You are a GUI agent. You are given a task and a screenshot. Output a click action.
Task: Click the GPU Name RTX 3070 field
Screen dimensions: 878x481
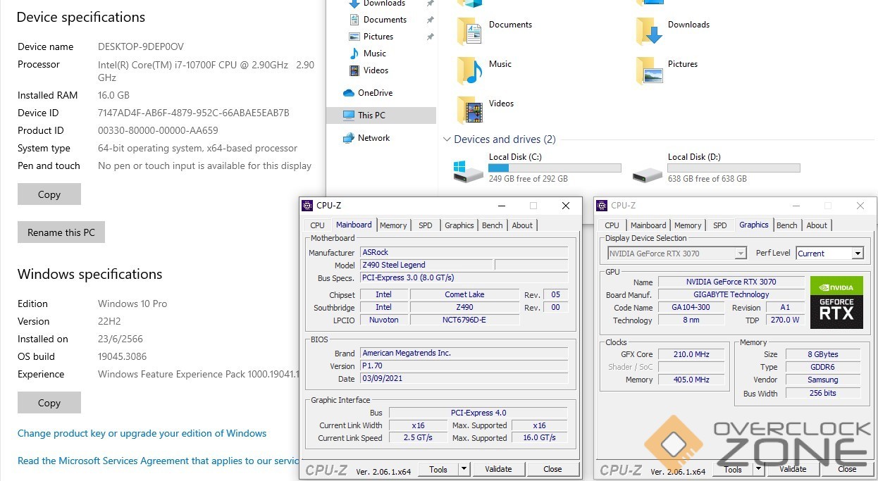[x=731, y=282]
